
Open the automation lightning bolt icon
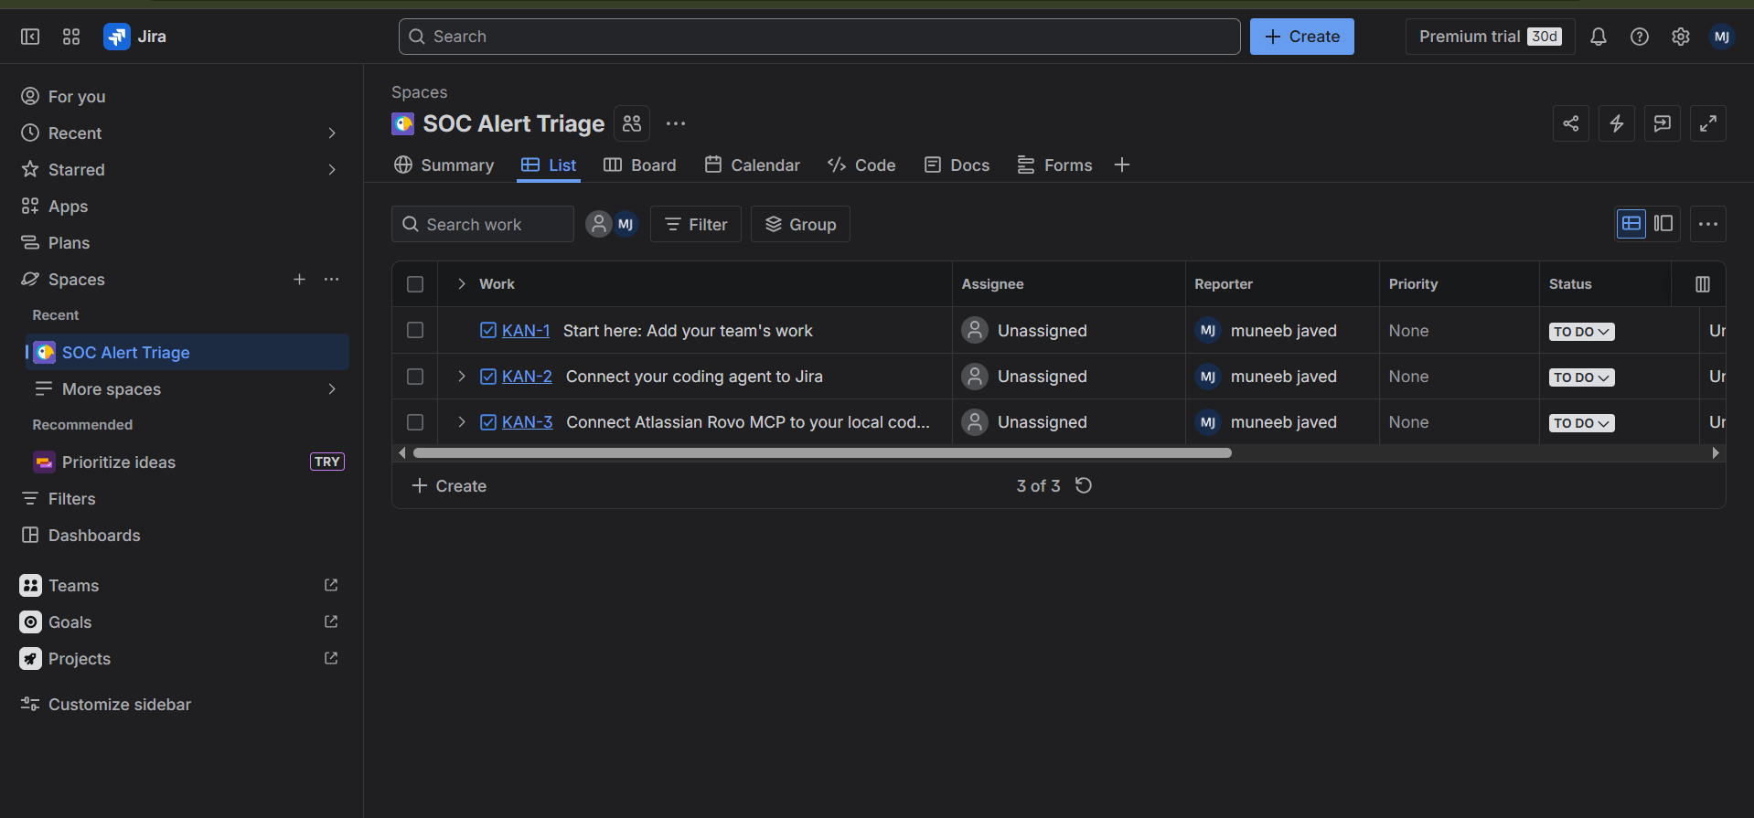(x=1616, y=123)
